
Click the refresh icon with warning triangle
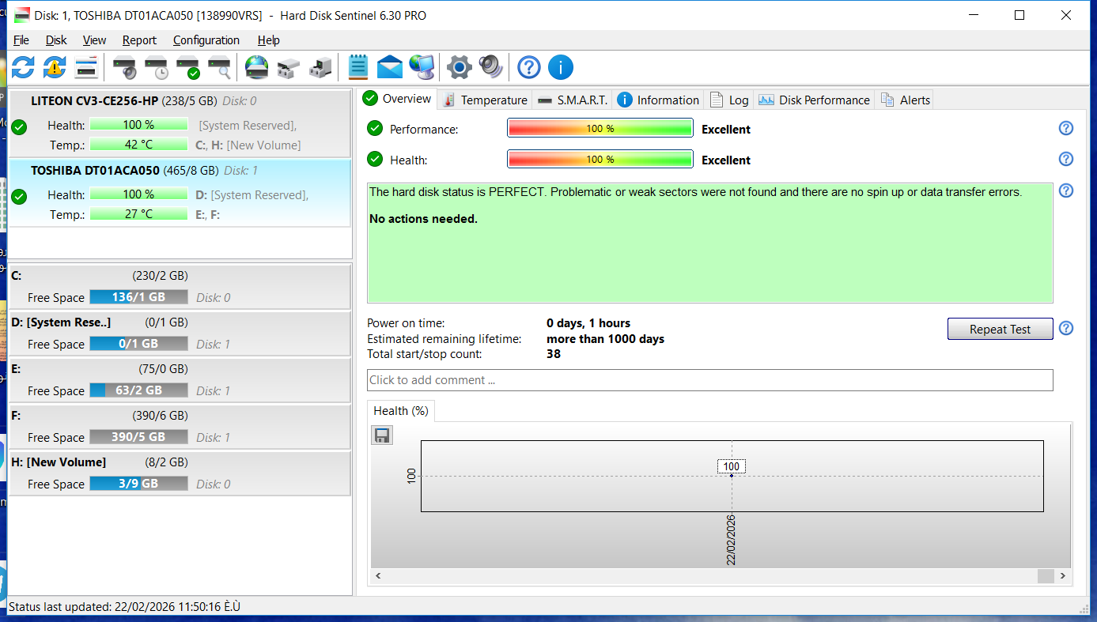pos(54,67)
